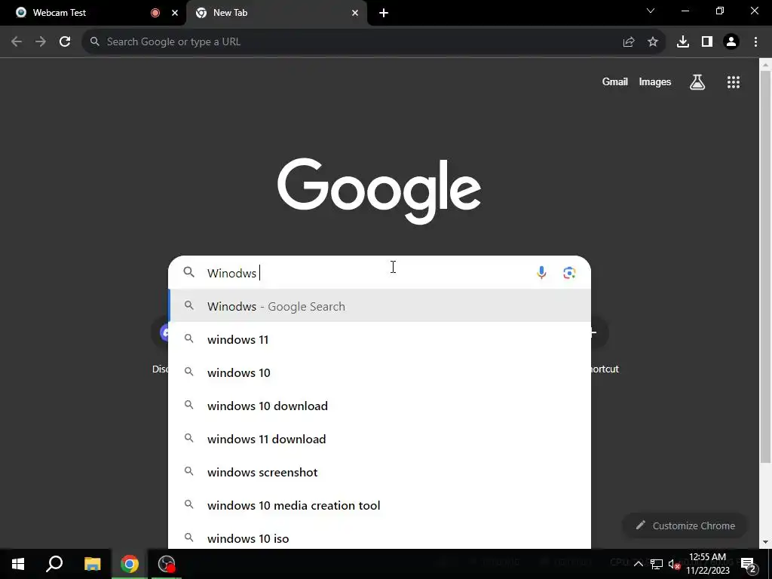Click the magnifier icon in search box
This screenshot has width=772, height=579.
click(x=189, y=272)
